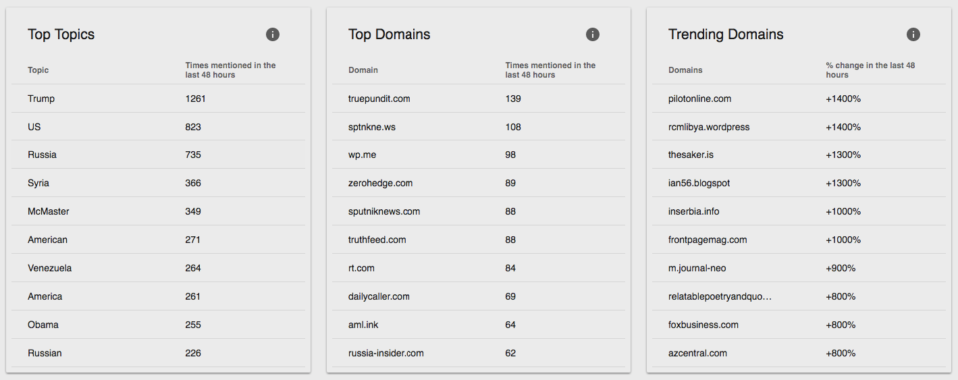Click the rt.com domain
The image size is (958, 380).
[361, 268]
